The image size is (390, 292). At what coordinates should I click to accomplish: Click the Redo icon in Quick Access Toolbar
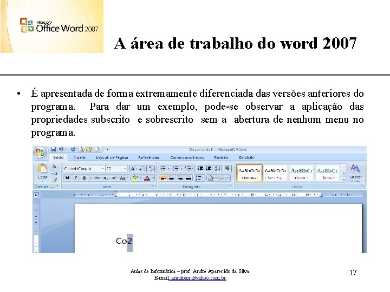click(x=73, y=149)
